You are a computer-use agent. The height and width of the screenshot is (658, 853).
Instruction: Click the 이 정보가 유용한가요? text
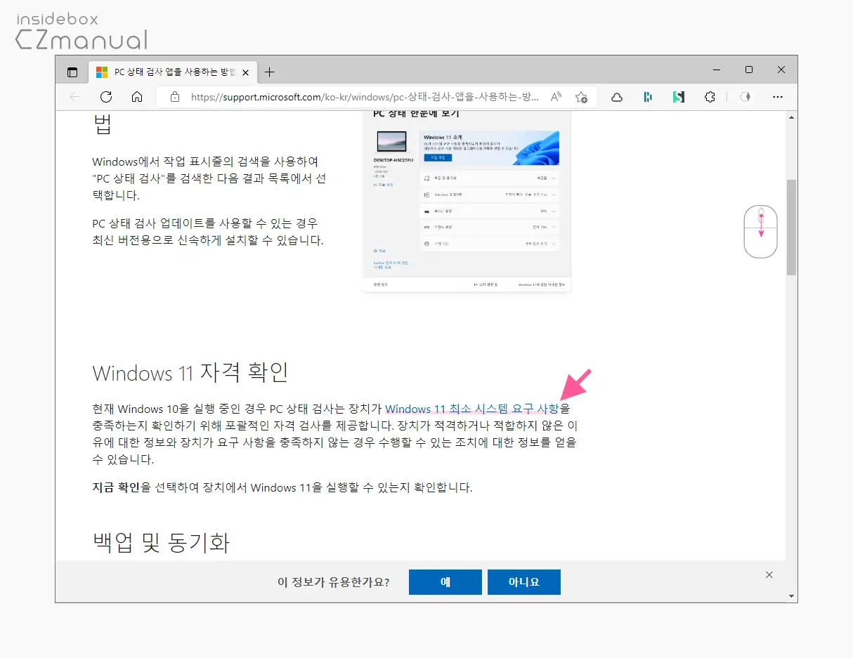334,582
